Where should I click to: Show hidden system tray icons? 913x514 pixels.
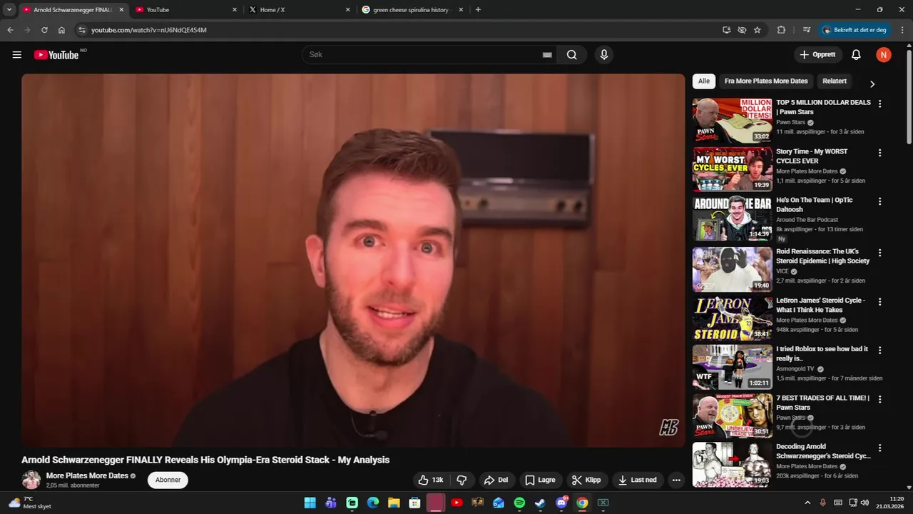point(807,503)
